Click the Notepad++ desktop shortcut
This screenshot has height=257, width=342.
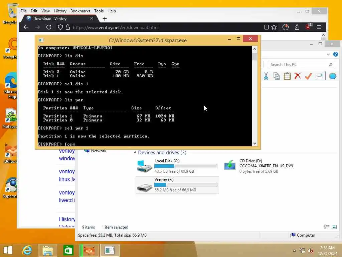click(10, 118)
